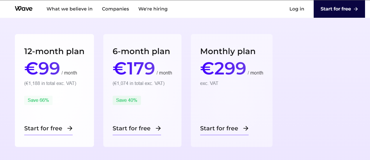Click the €99 per month price
The image size is (370, 160).
pyautogui.click(x=42, y=69)
